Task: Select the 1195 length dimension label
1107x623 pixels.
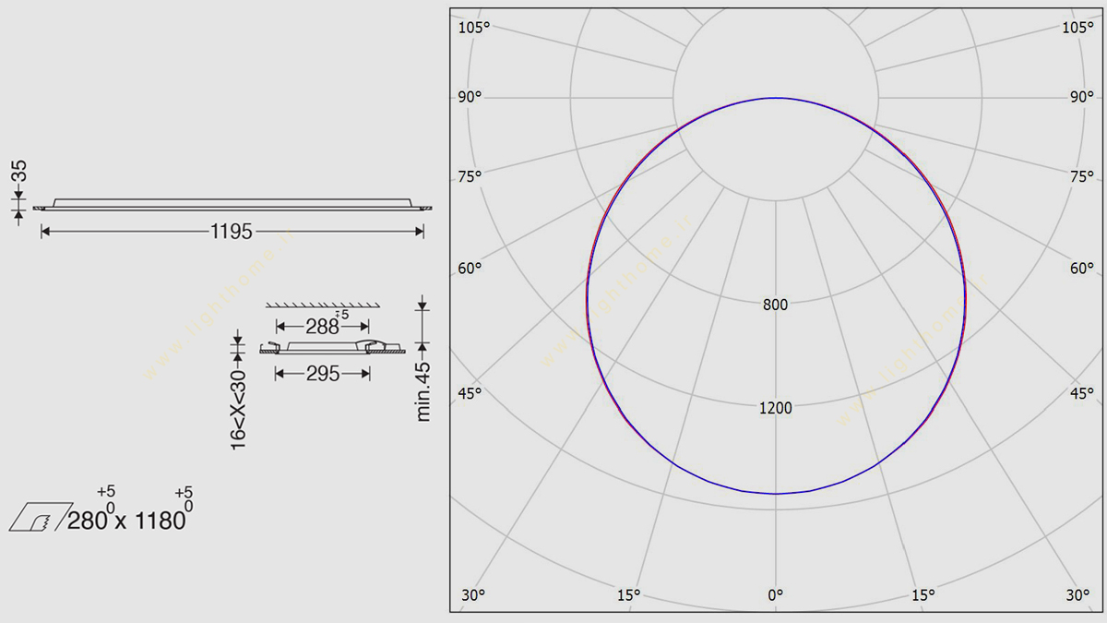Action: [x=231, y=232]
